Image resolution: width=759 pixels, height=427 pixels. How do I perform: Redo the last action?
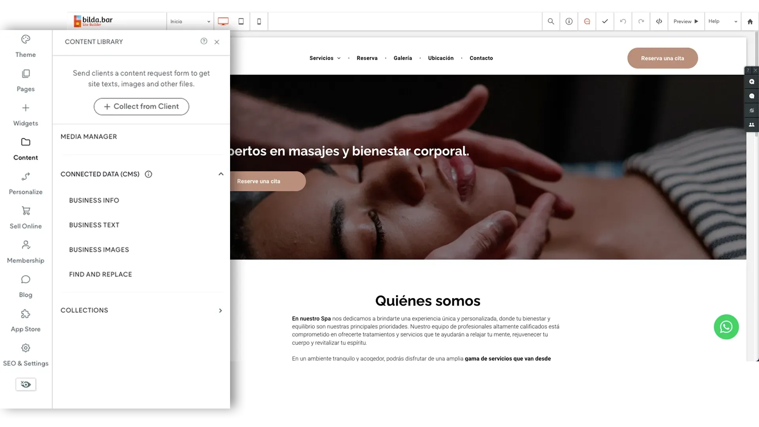(641, 21)
